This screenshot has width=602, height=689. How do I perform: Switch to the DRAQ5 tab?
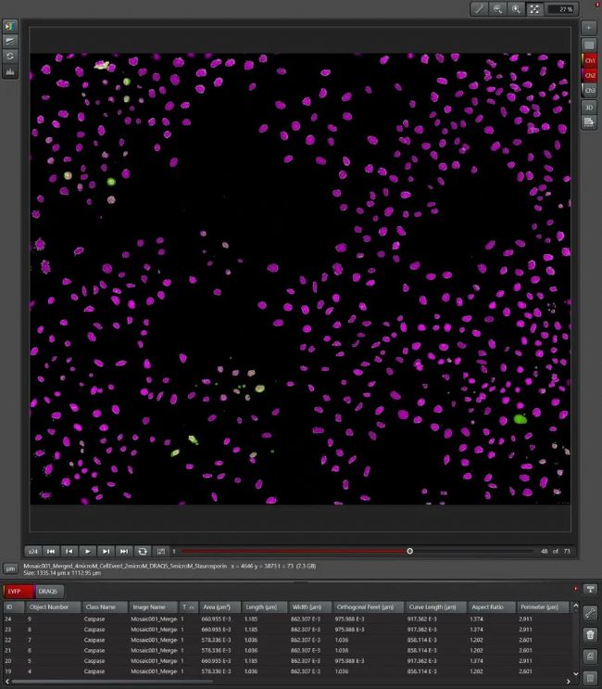pyautogui.click(x=48, y=591)
